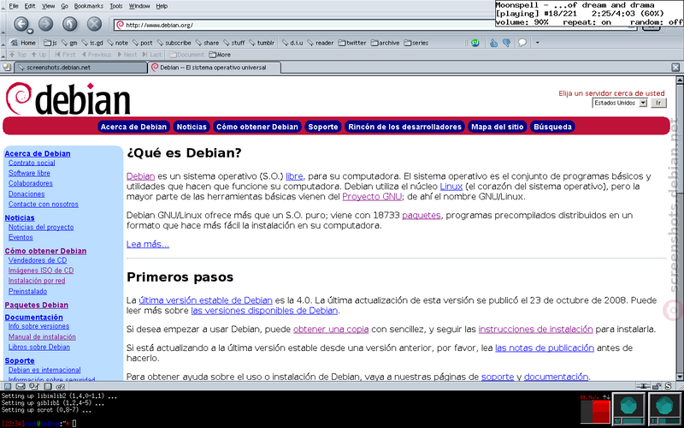Open a new tab using the tab bar icon

[6, 68]
